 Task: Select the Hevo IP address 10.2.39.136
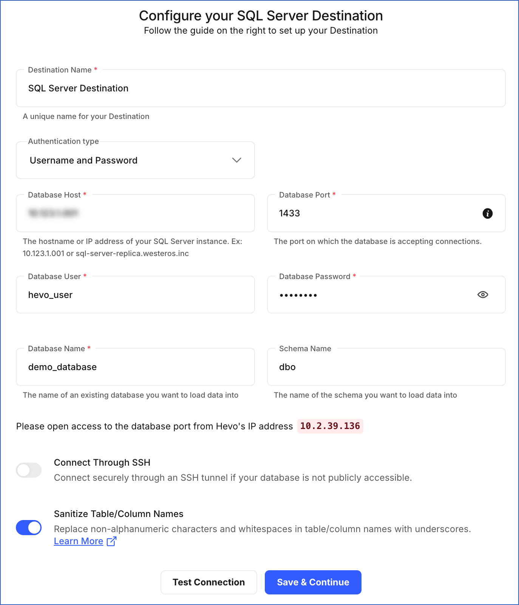coord(330,426)
